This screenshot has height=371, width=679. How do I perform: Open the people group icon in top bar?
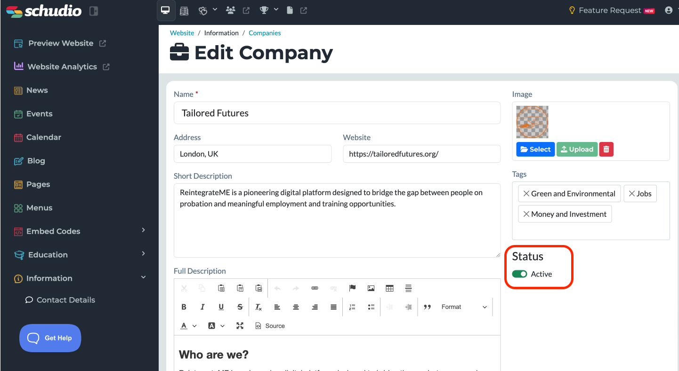coord(230,10)
